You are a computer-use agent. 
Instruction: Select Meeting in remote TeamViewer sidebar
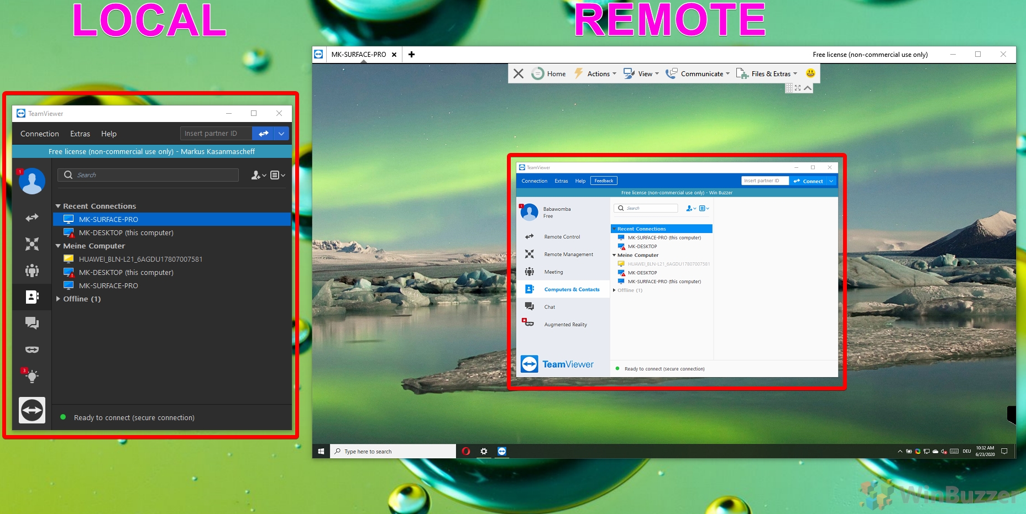point(563,272)
